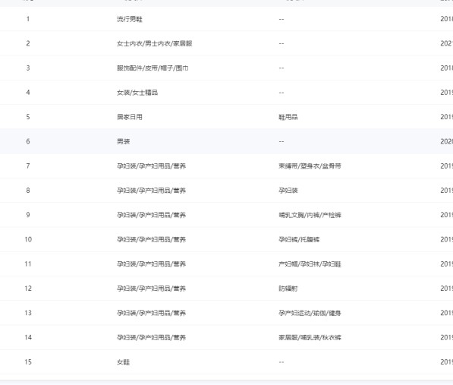Click subcategory 鞋用品
The image size is (453, 385).
288,117
